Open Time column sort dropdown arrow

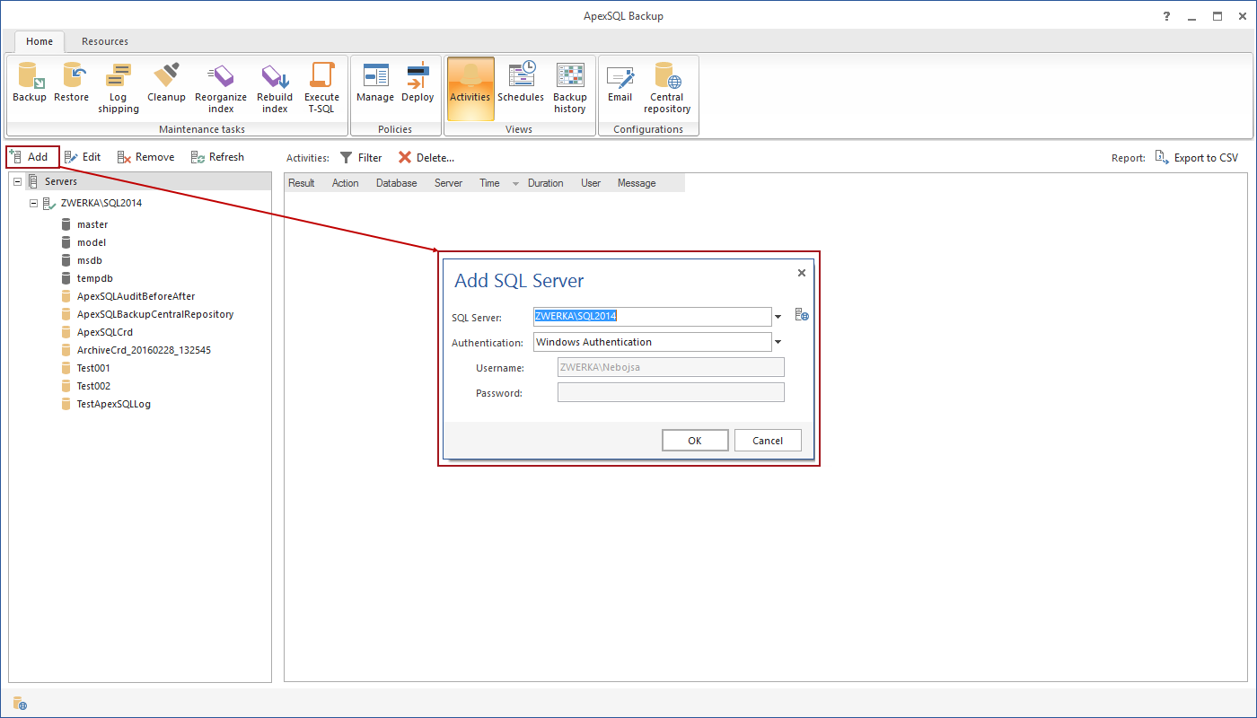[515, 183]
